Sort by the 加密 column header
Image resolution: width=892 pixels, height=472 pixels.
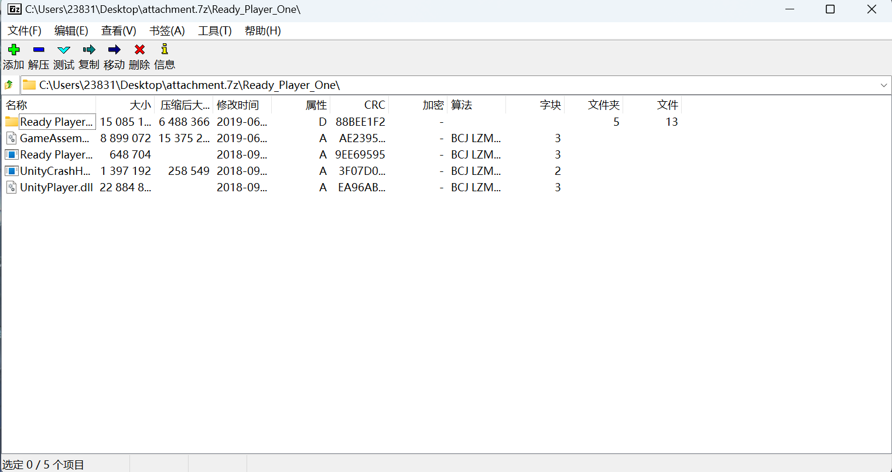pyautogui.click(x=418, y=105)
